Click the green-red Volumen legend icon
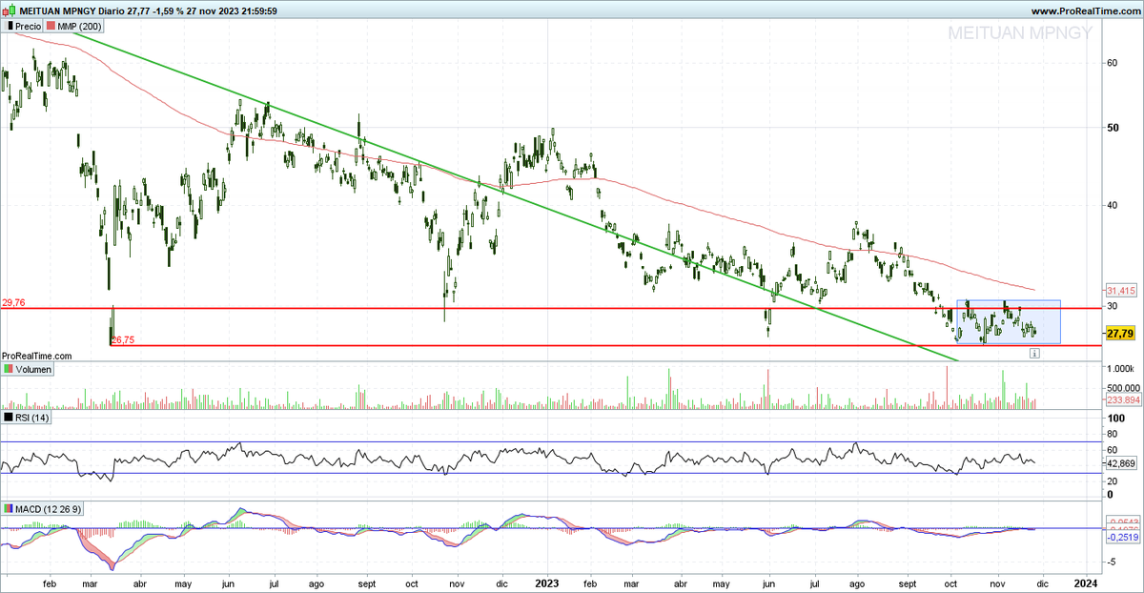Image resolution: width=1144 pixels, height=593 pixels. [x=8, y=369]
